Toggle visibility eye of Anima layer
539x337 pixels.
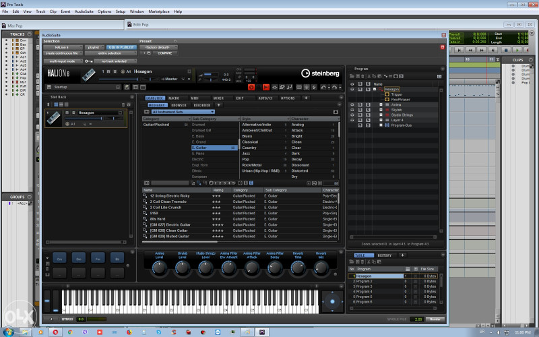coord(352,105)
